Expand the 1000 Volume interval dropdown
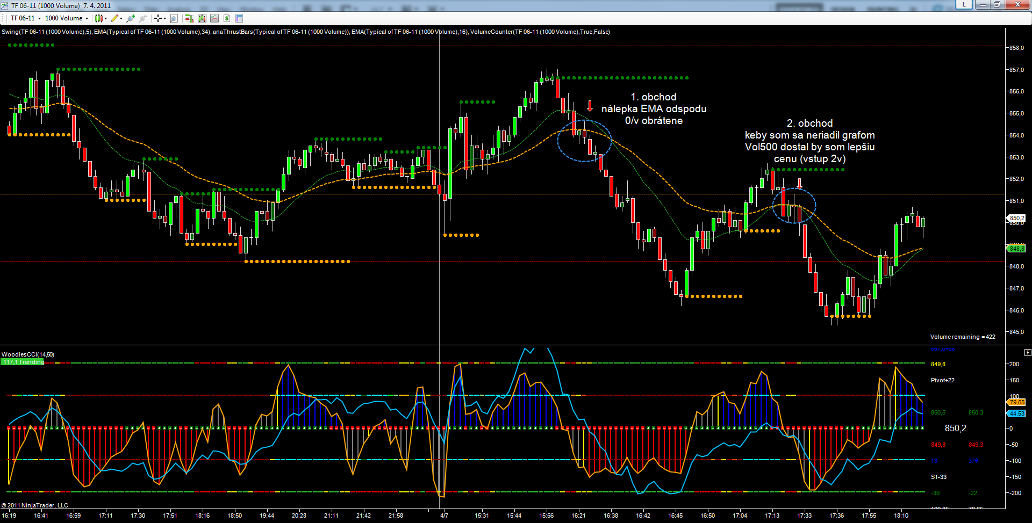Viewport: 1032px width, 523px height. [87, 18]
